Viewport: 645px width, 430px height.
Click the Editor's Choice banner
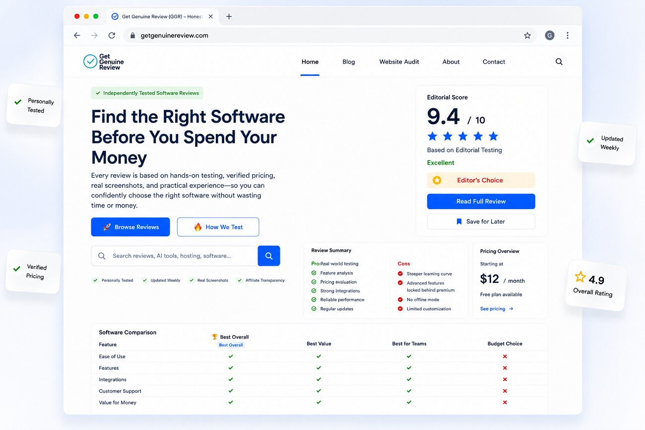[x=481, y=180]
